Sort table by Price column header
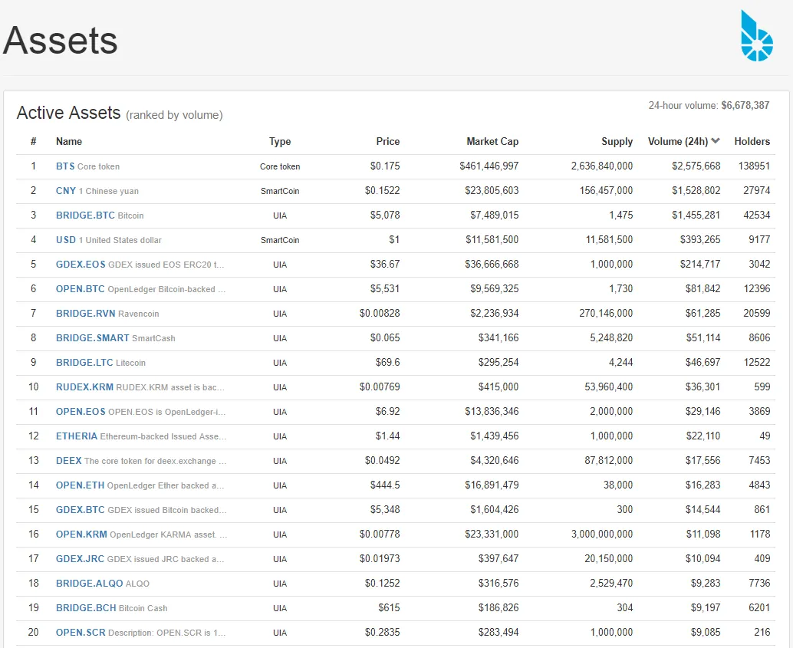This screenshot has height=648, width=793. click(388, 142)
